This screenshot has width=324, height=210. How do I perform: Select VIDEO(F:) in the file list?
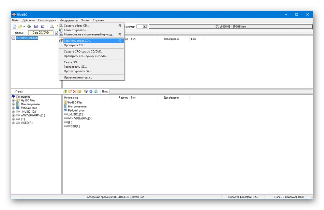(74, 126)
